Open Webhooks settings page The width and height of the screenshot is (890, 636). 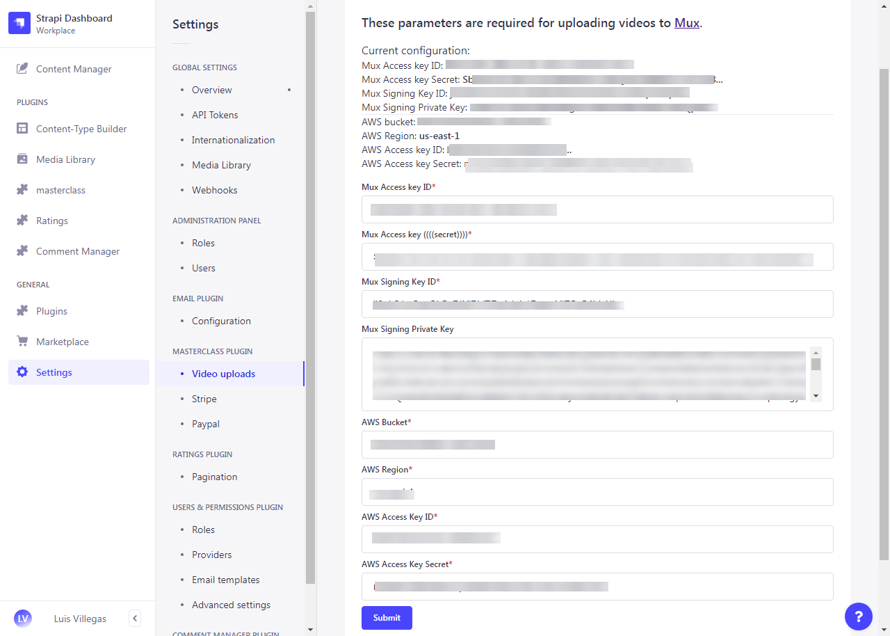[x=215, y=190]
